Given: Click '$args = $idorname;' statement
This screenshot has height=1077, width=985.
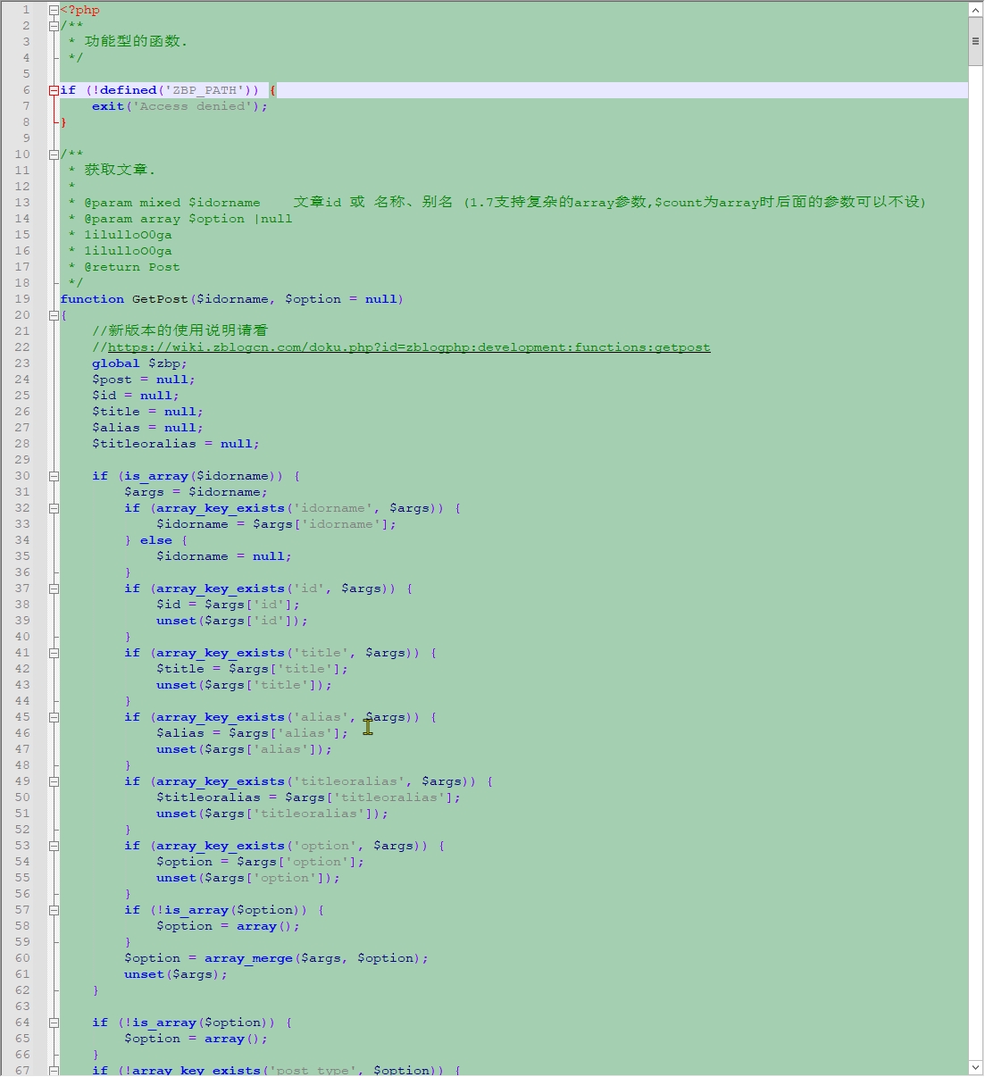Looking at the screenshot, I should click(196, 492).
